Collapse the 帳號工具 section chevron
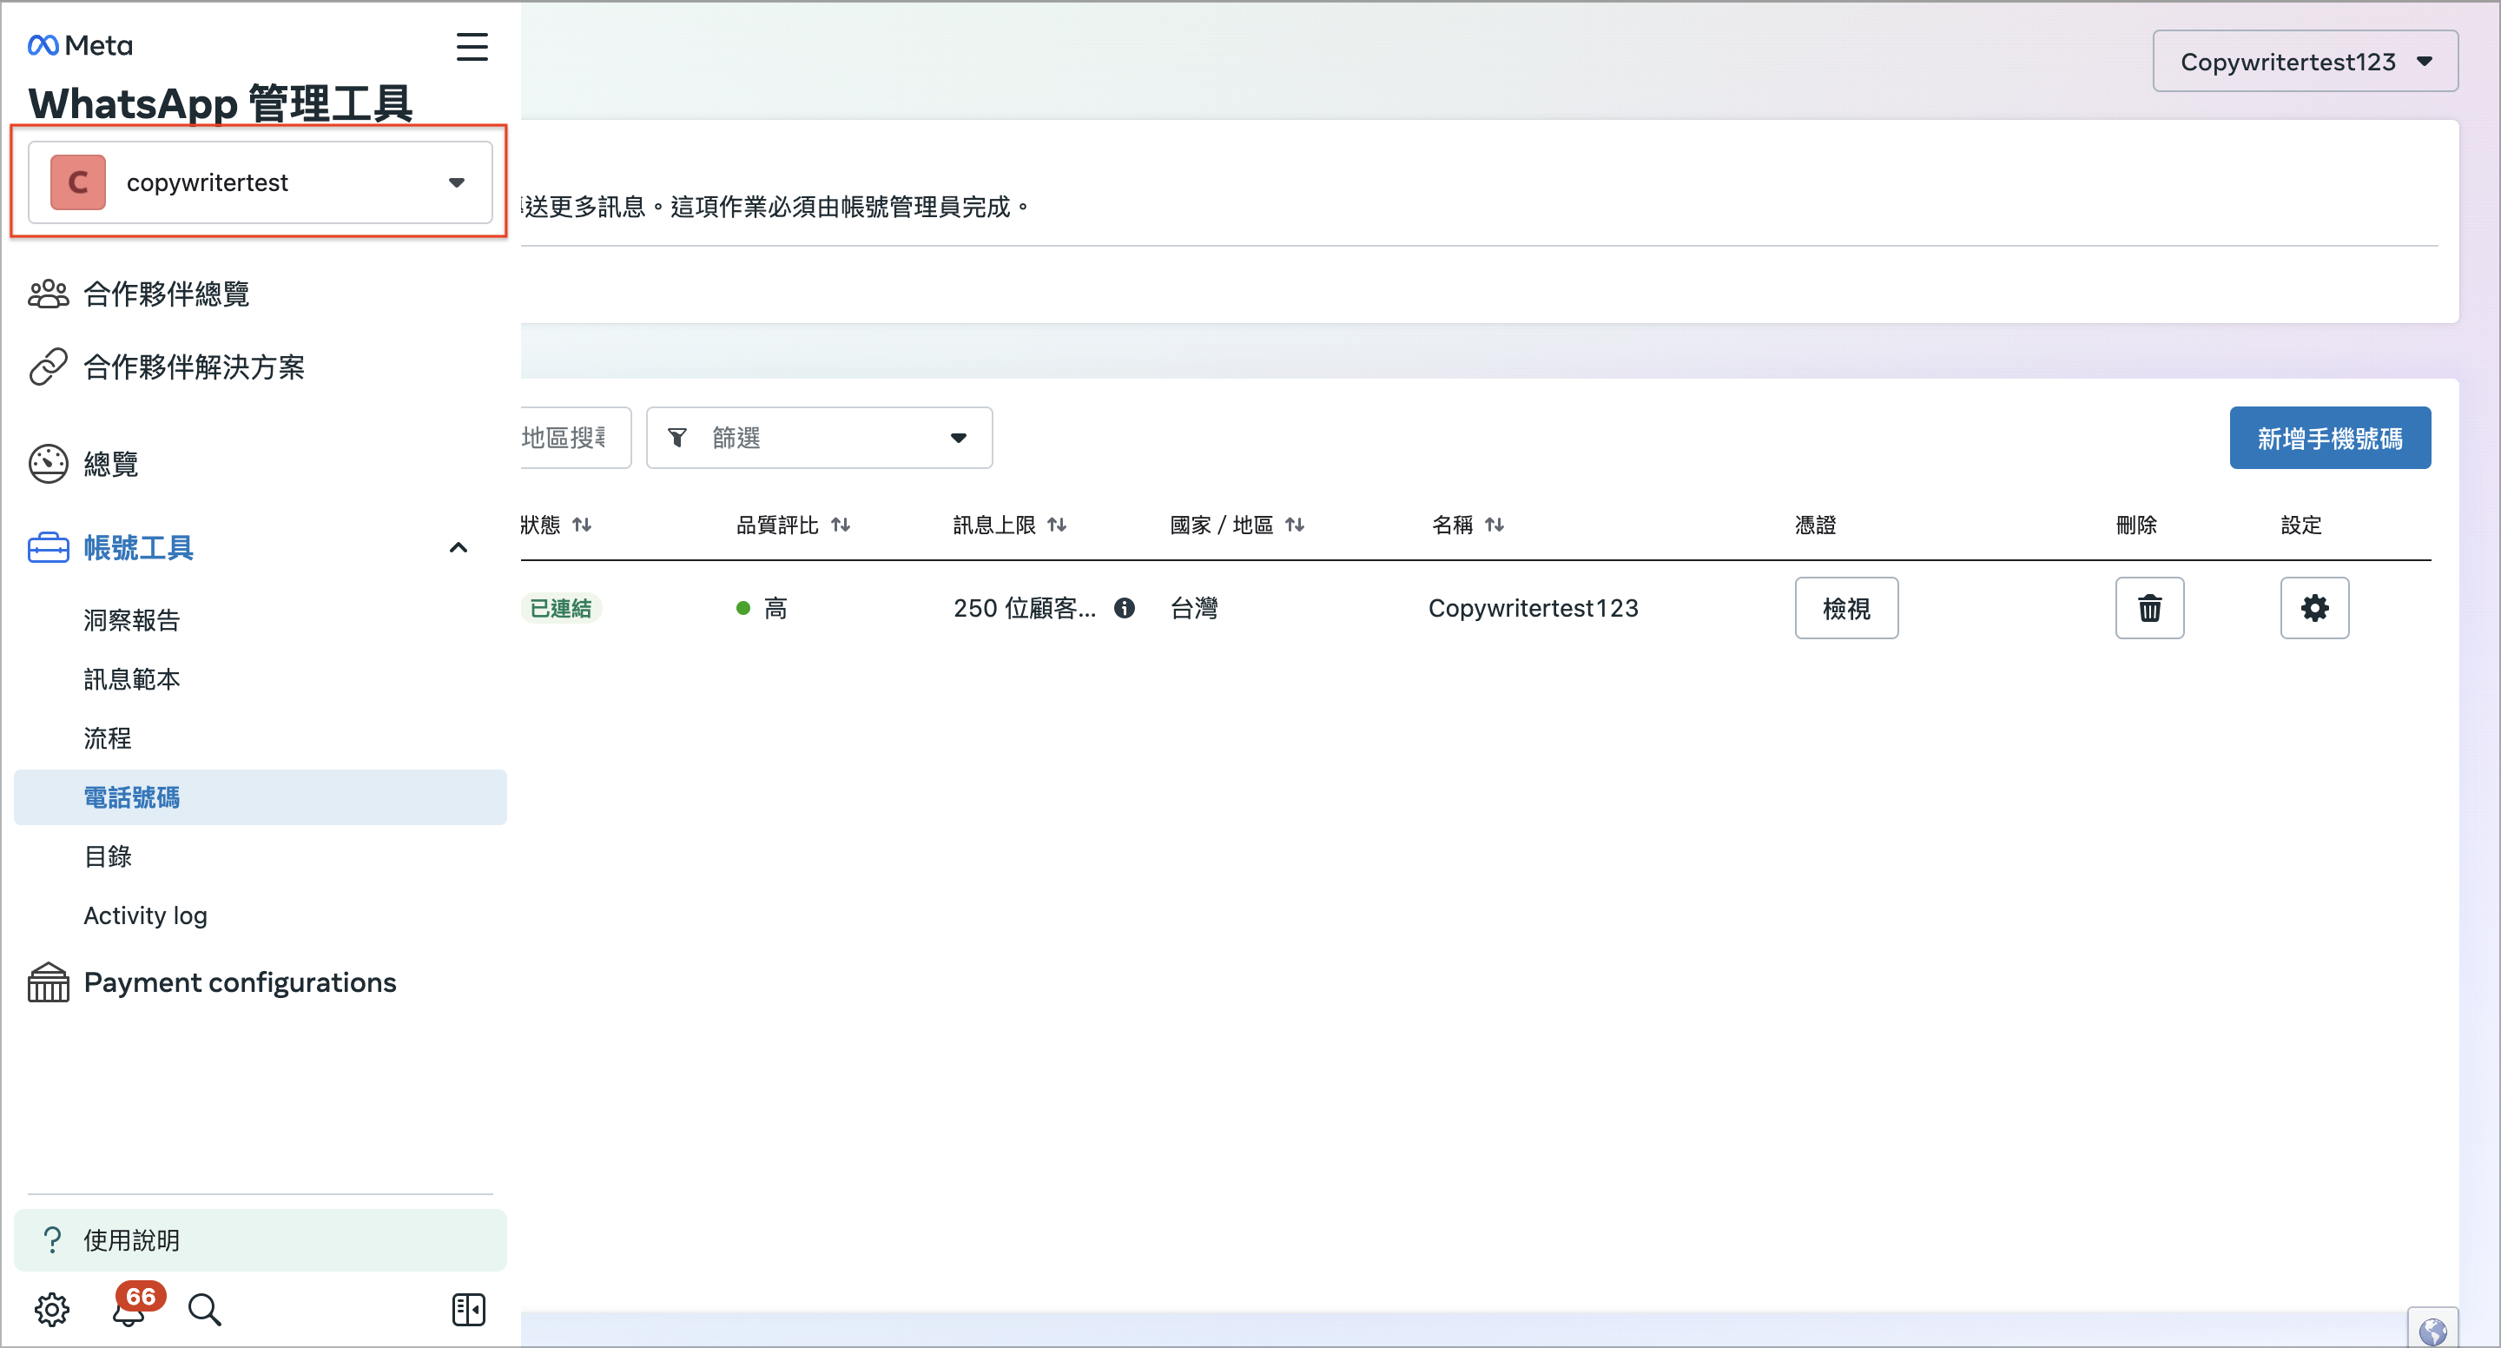2501x1348 pixels. (459, 548)
